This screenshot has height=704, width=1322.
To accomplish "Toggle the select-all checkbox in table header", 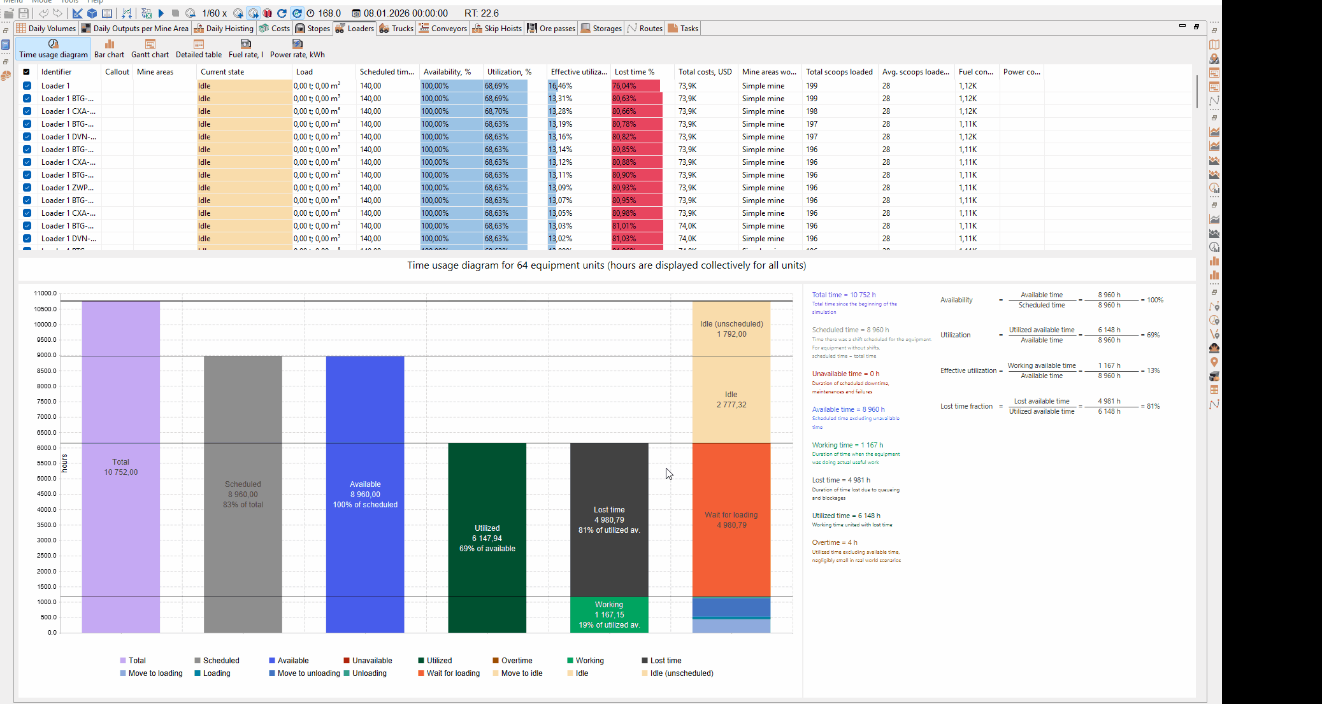I will coord(27,72).
